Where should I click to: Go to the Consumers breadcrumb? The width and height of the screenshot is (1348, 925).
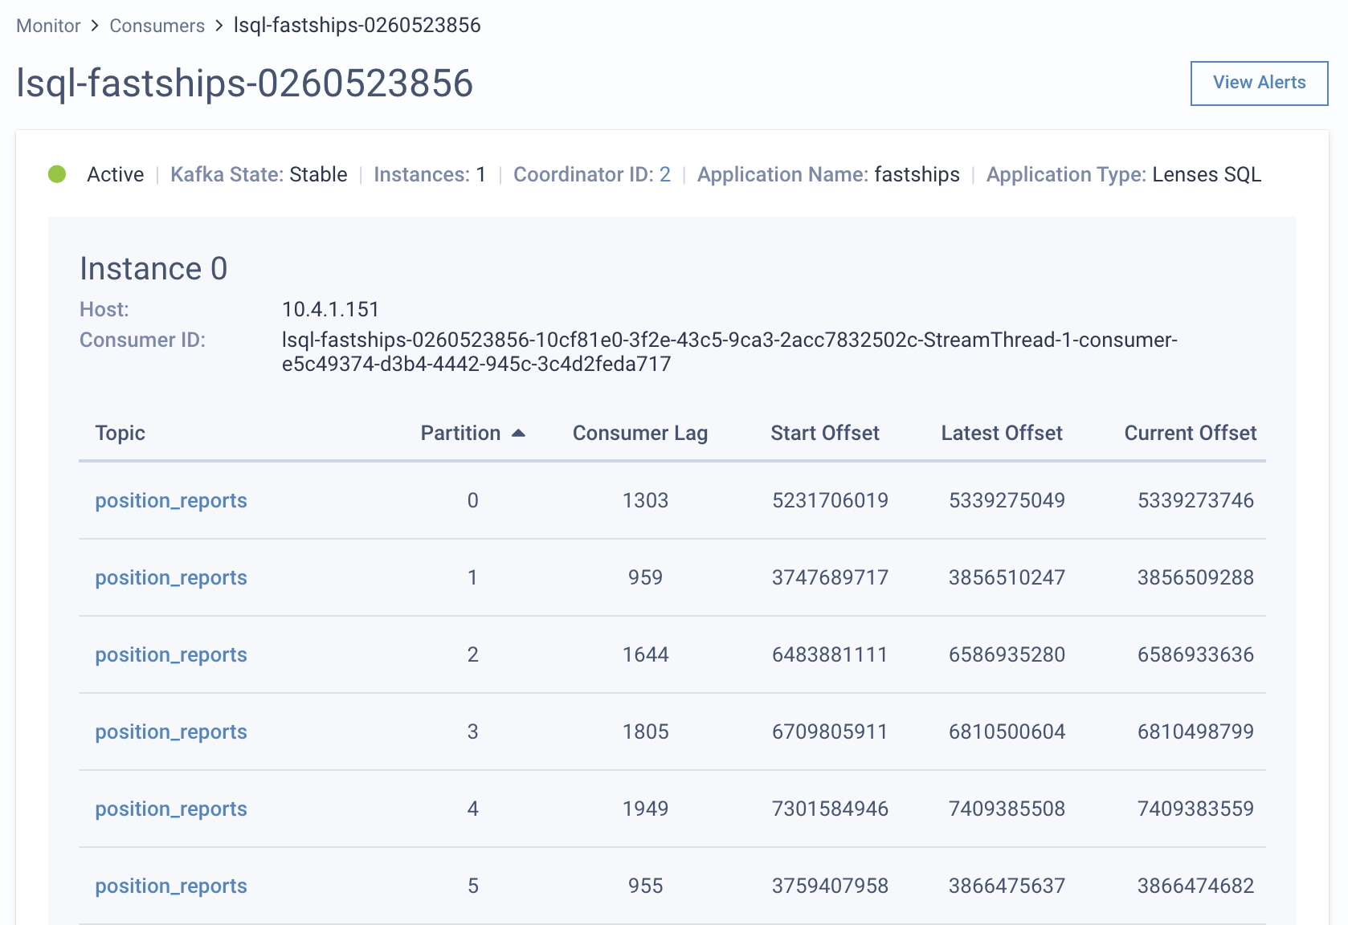click(157, 26)
